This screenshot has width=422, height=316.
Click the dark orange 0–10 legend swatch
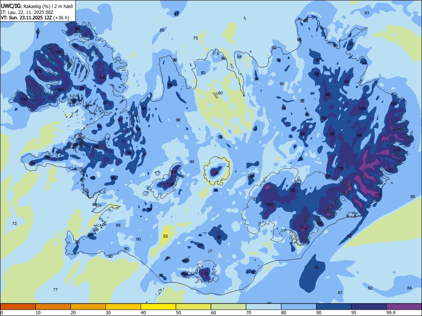tap(18, 307)
